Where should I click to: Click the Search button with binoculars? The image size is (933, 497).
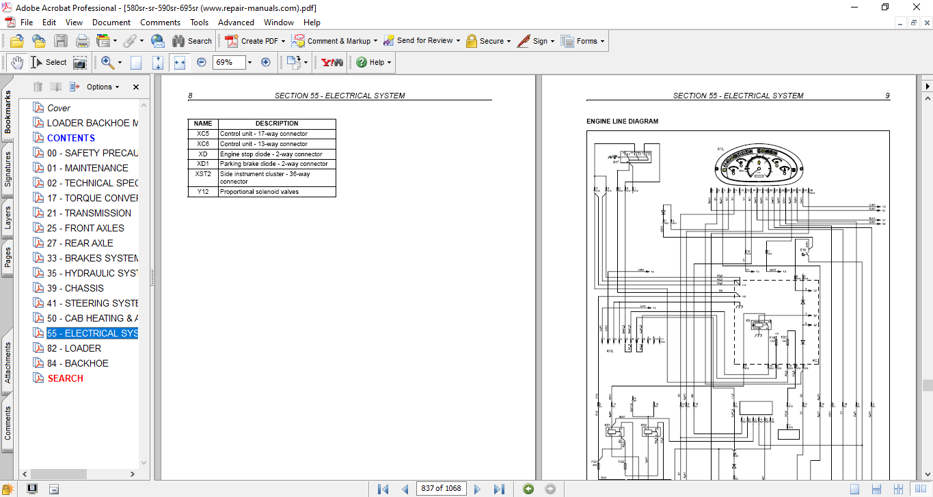coord(192,41)
